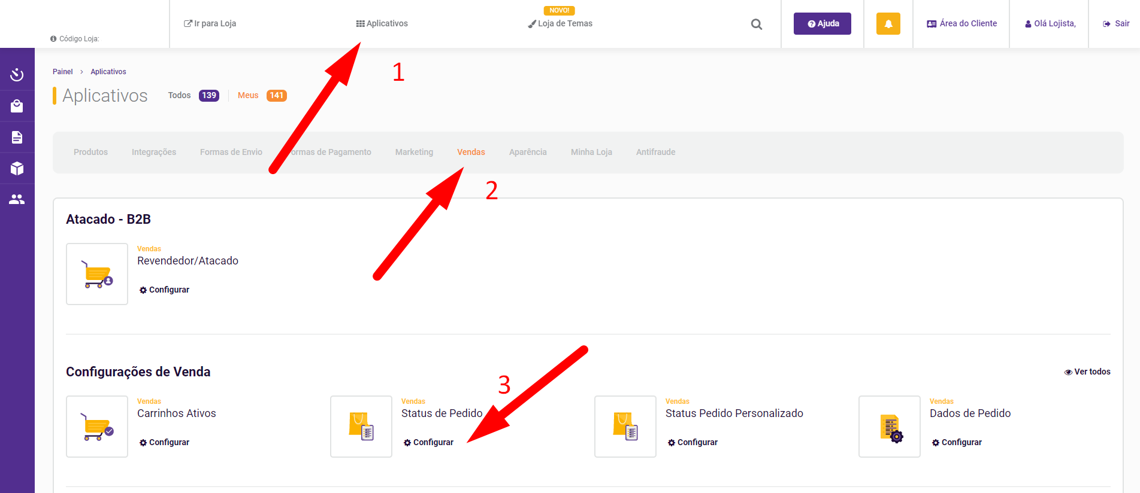Click the yellow notification bell icon
The width and height of the screenshot is (1140, 493).
888,24
